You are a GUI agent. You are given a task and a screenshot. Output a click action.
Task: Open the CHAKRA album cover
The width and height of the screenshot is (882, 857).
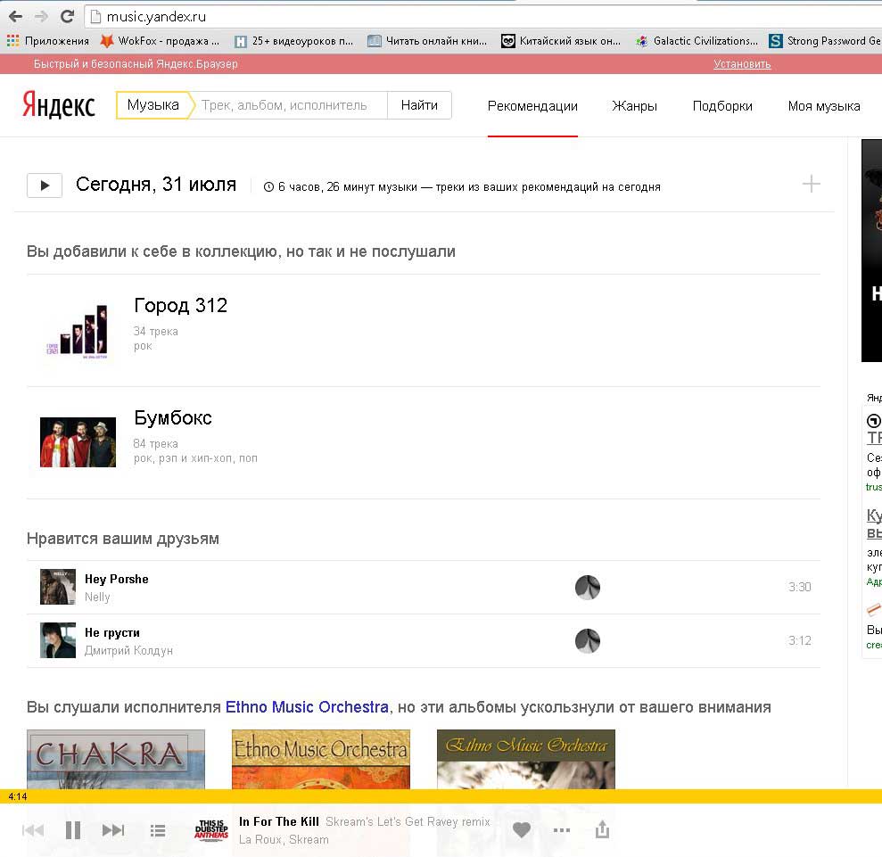pos(116,759)
